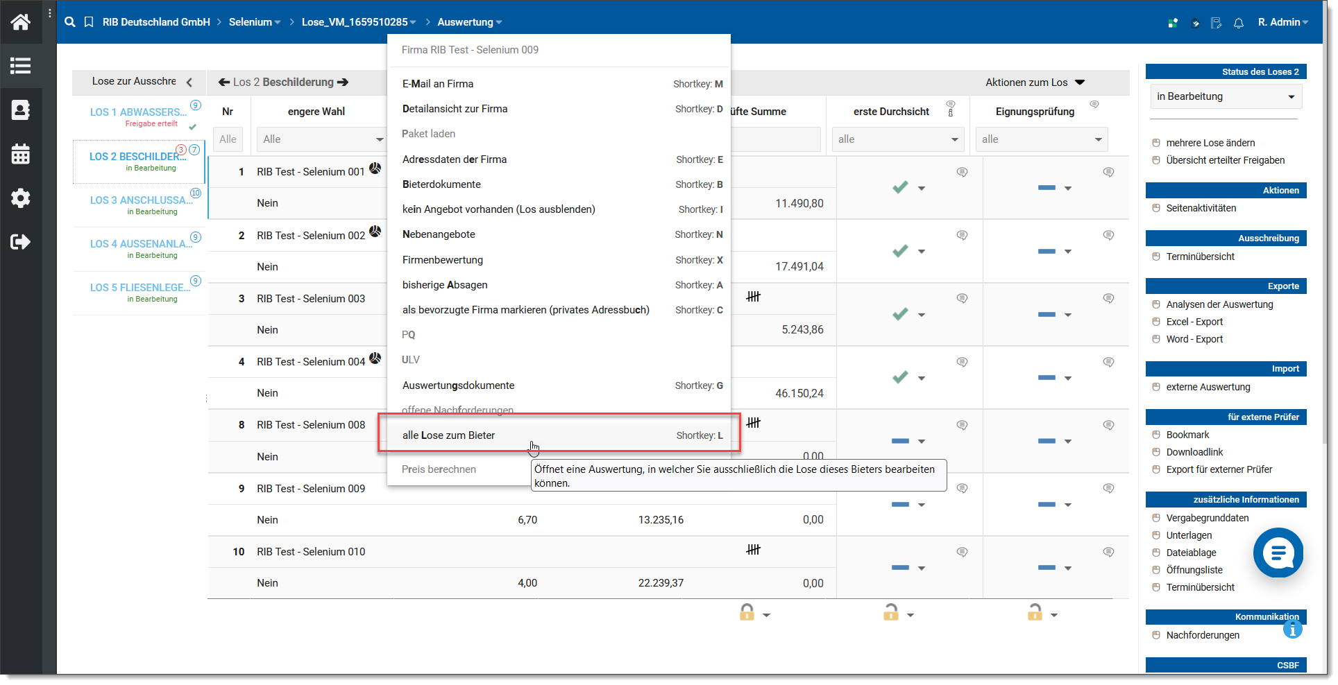The image size is (1338, 685).
Task: Click the padlock under erste Durchsicht column
Action: pyautogui.click(x=891, y=612)
